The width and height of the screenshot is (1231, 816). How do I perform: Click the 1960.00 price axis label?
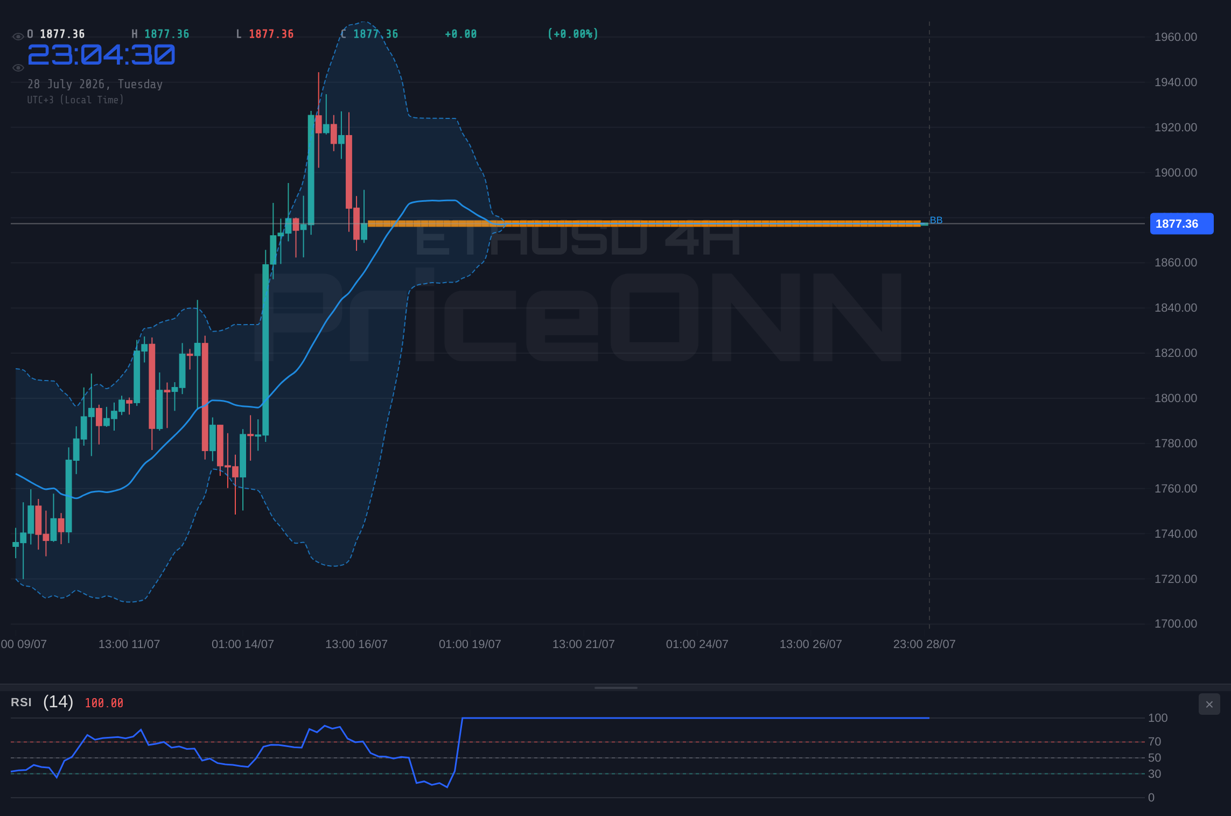(x=1176, y=37)
